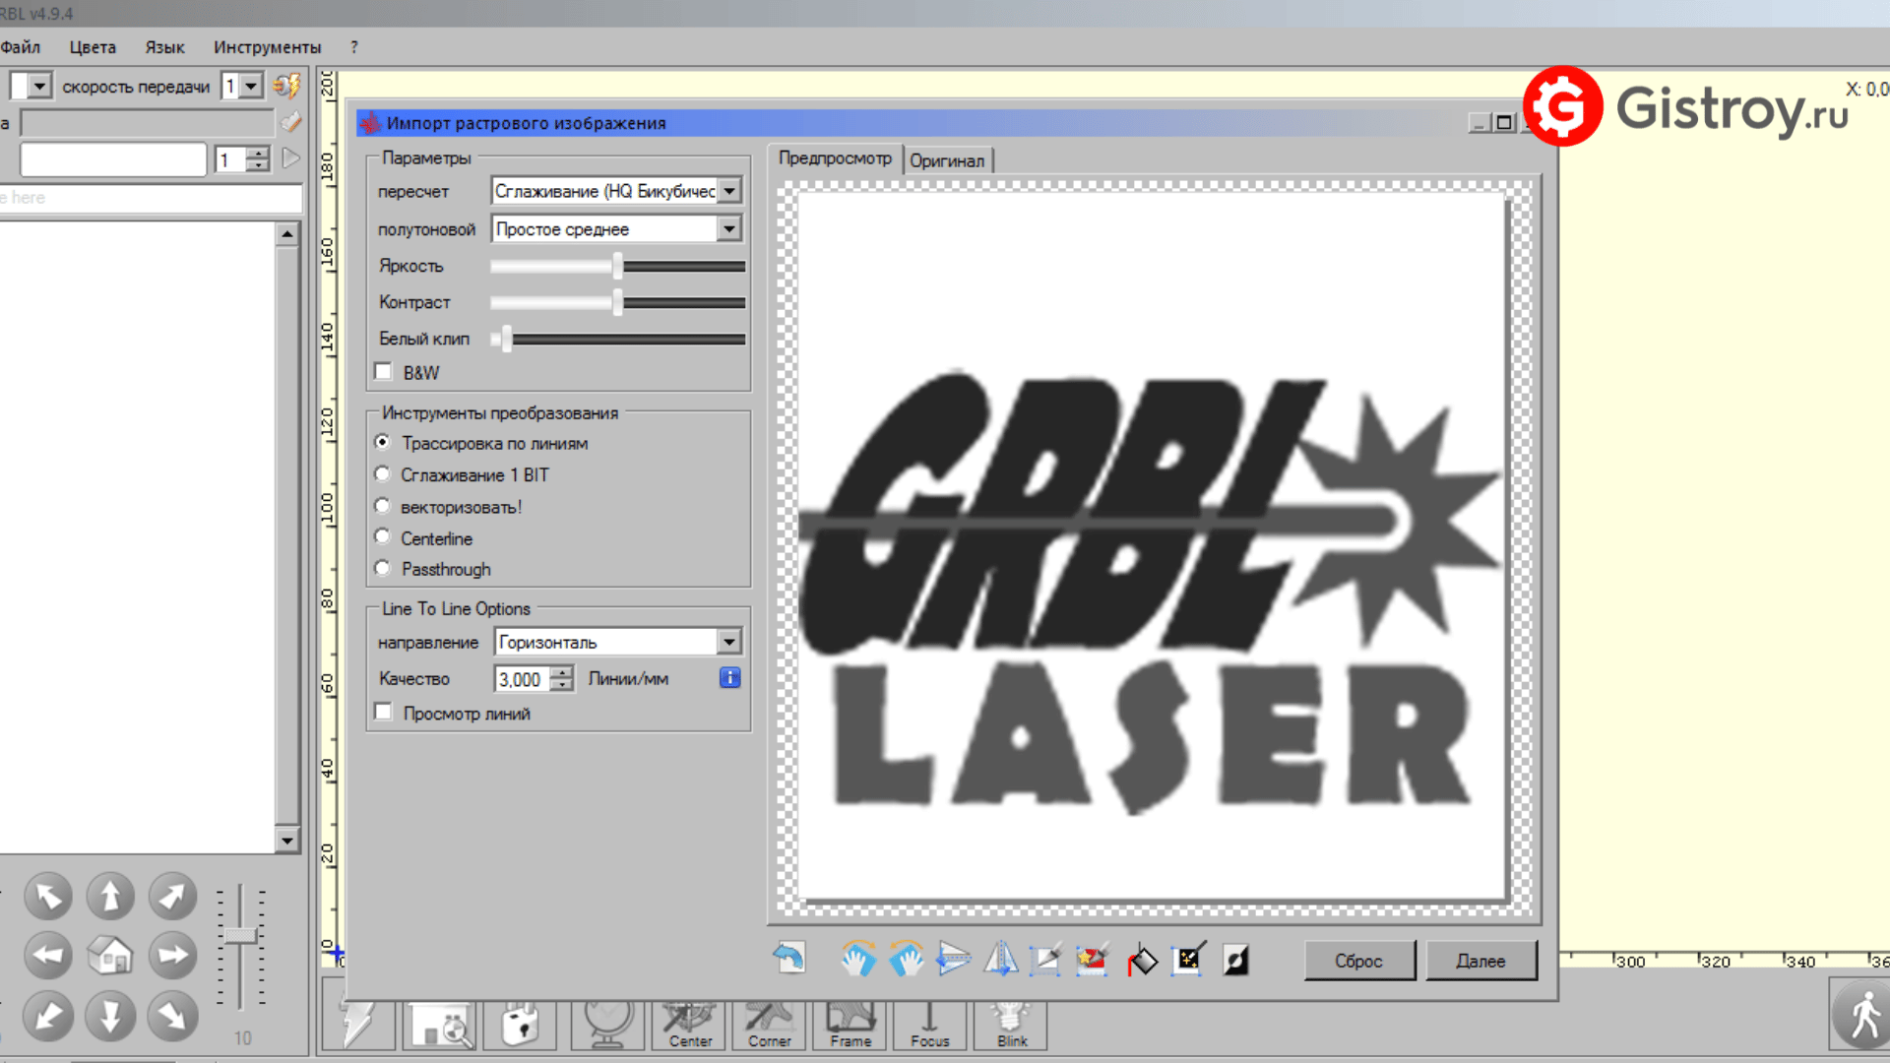Click the home position house icon
The image size is (1890, 1063).
(110, 955)
